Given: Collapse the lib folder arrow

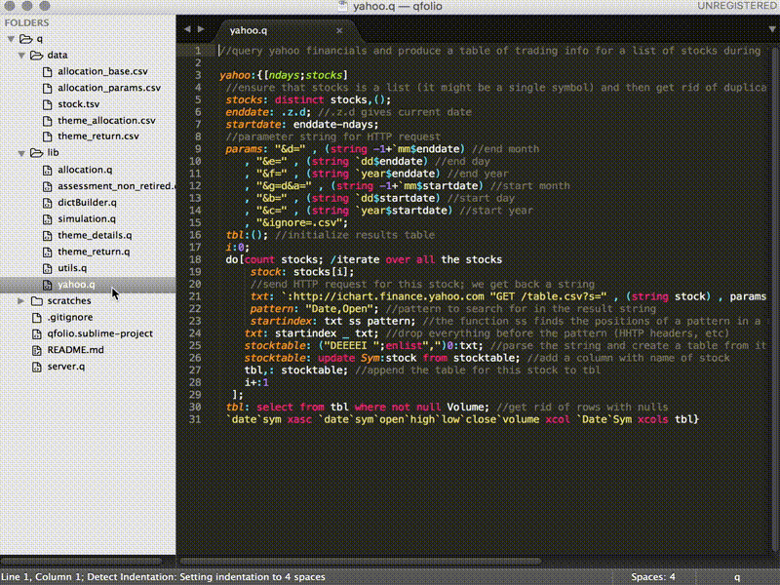Looking at the screenshot, I should click(21, 153).
